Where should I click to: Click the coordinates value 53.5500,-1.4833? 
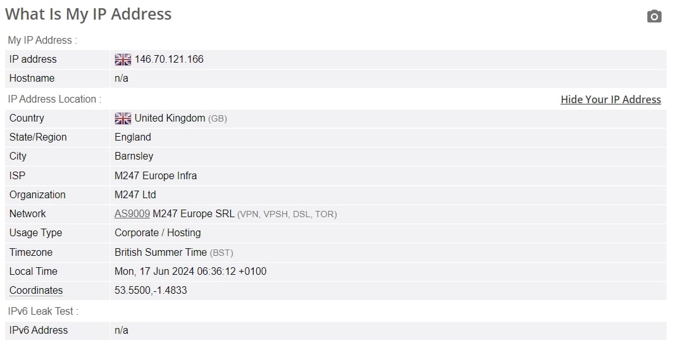pos(151,291)
